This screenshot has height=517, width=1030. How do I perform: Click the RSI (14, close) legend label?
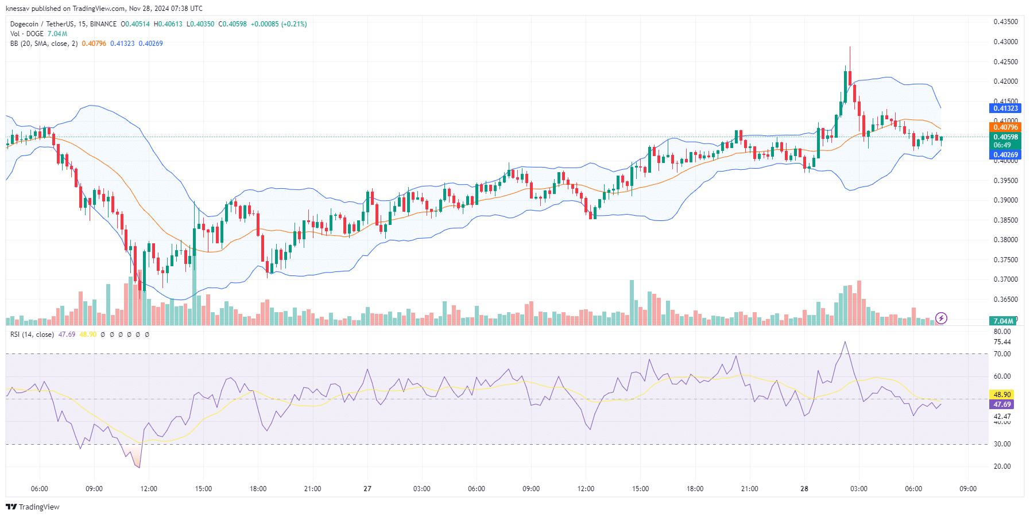pyautogui.click(x=32, y=335)
